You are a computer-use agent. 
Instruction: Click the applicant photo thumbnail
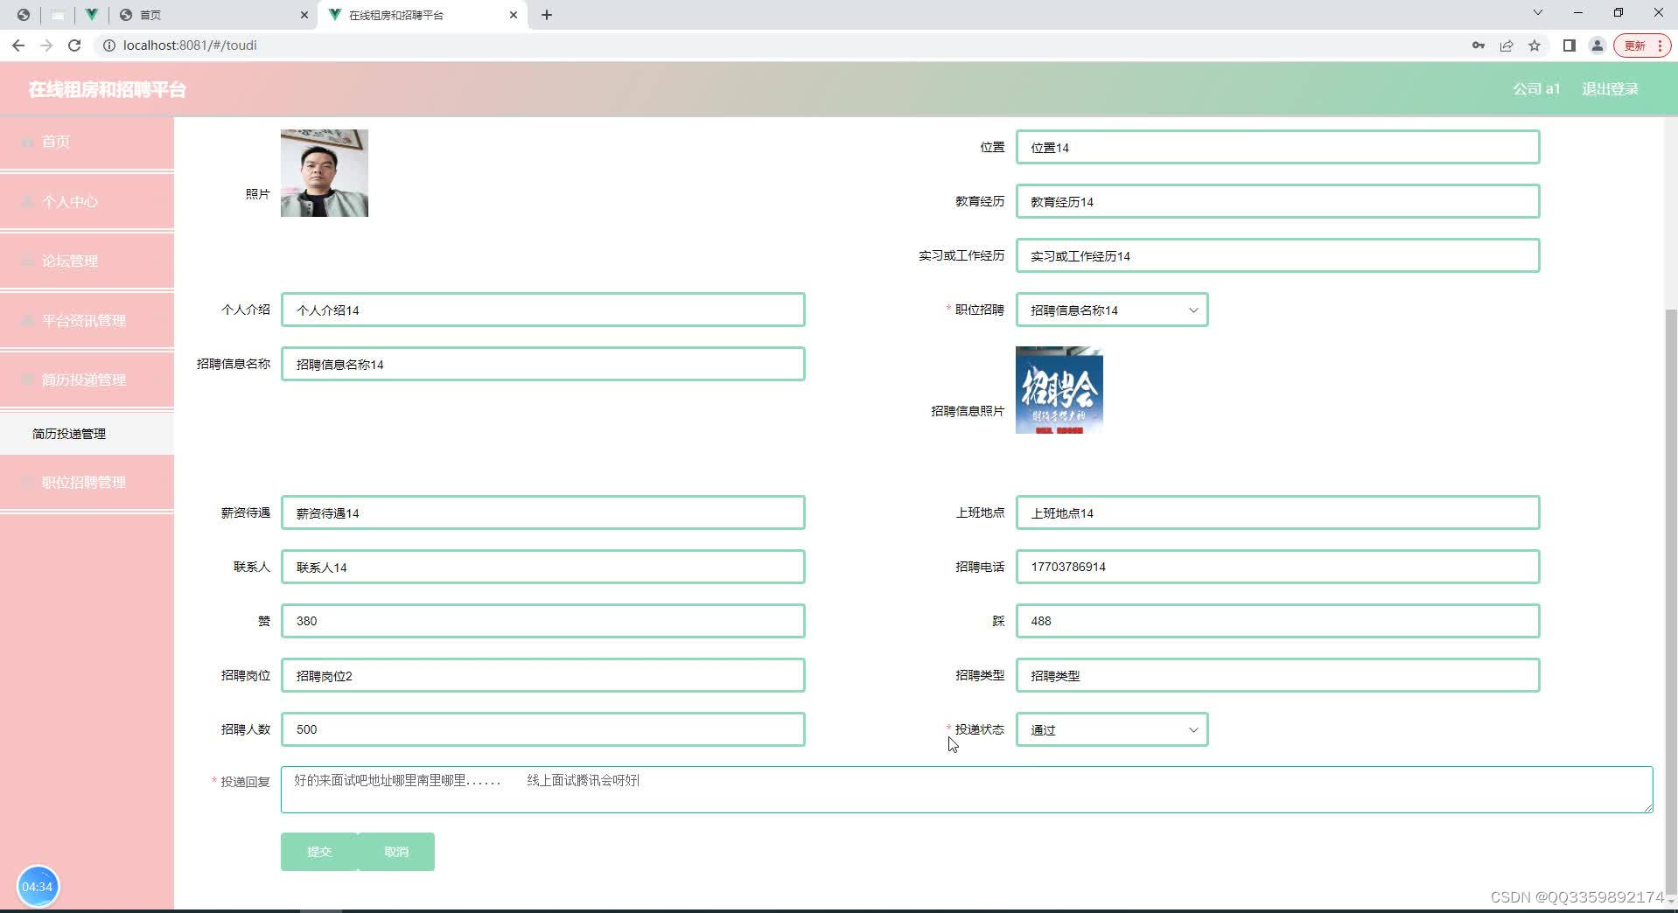click(x=325, y=173)
